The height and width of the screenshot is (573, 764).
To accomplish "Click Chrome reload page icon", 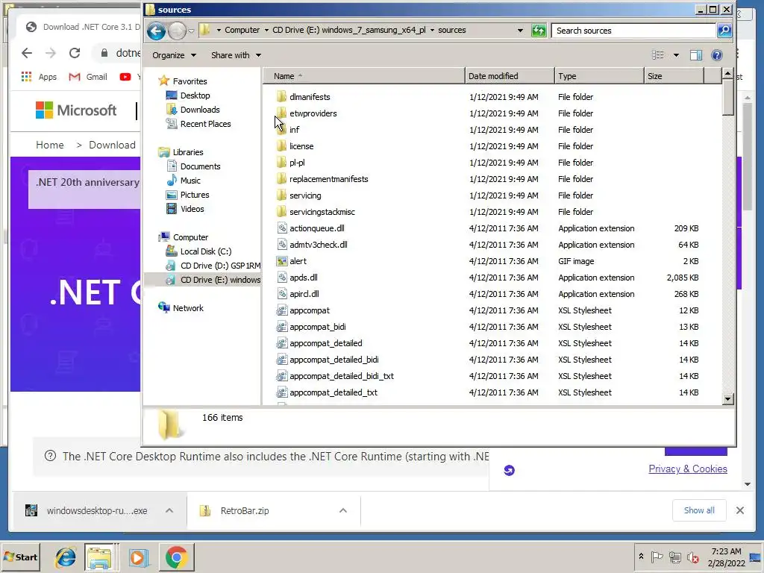I will 75,53.
